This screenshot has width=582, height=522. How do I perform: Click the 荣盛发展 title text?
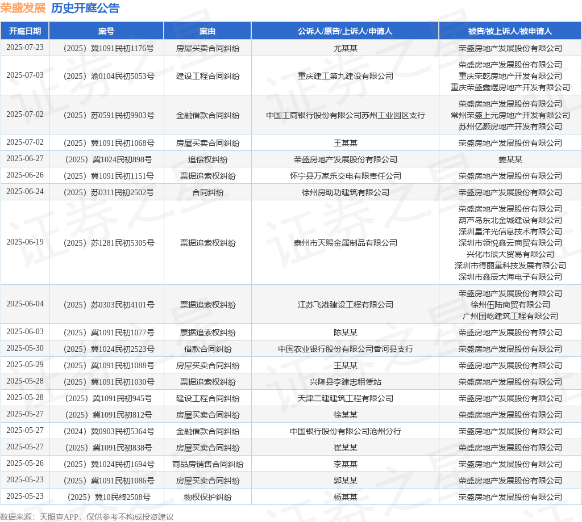[x=23, y=8]
